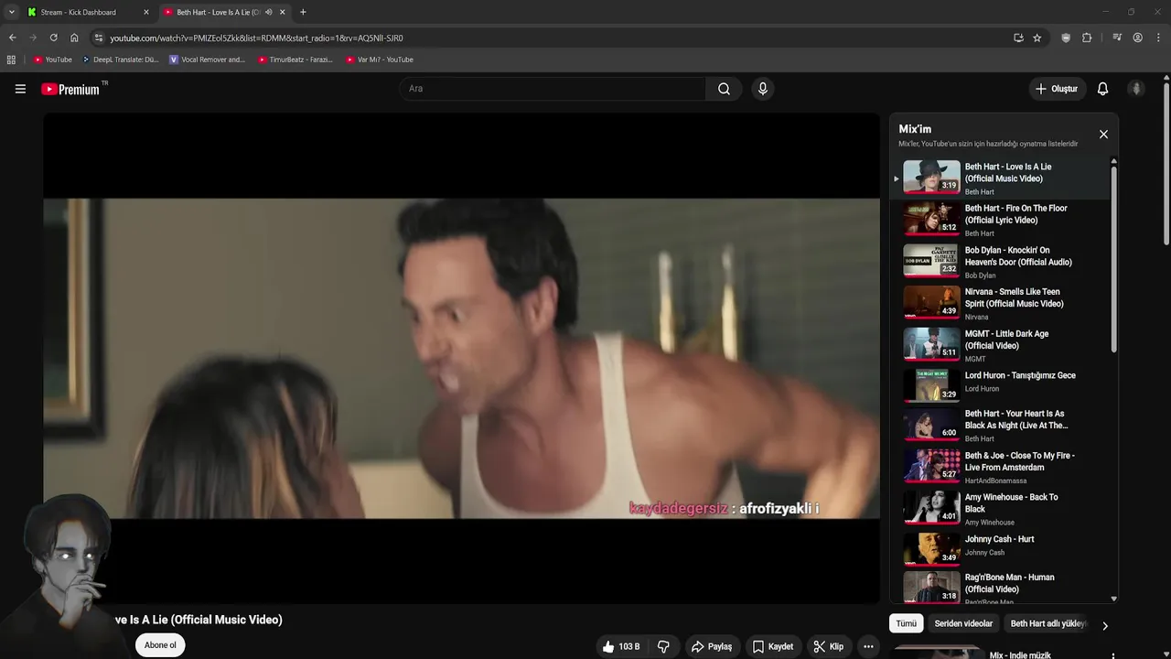1171x659 pixels.
Task: Click the address bar URL
Action: [256, 38]
